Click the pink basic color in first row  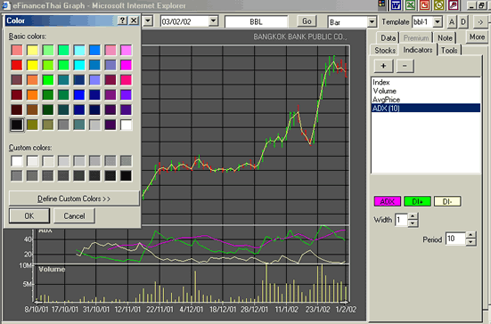(x=110, y=50)
